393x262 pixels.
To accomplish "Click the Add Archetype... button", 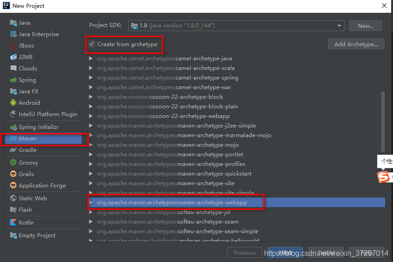I will pos(356,44).
